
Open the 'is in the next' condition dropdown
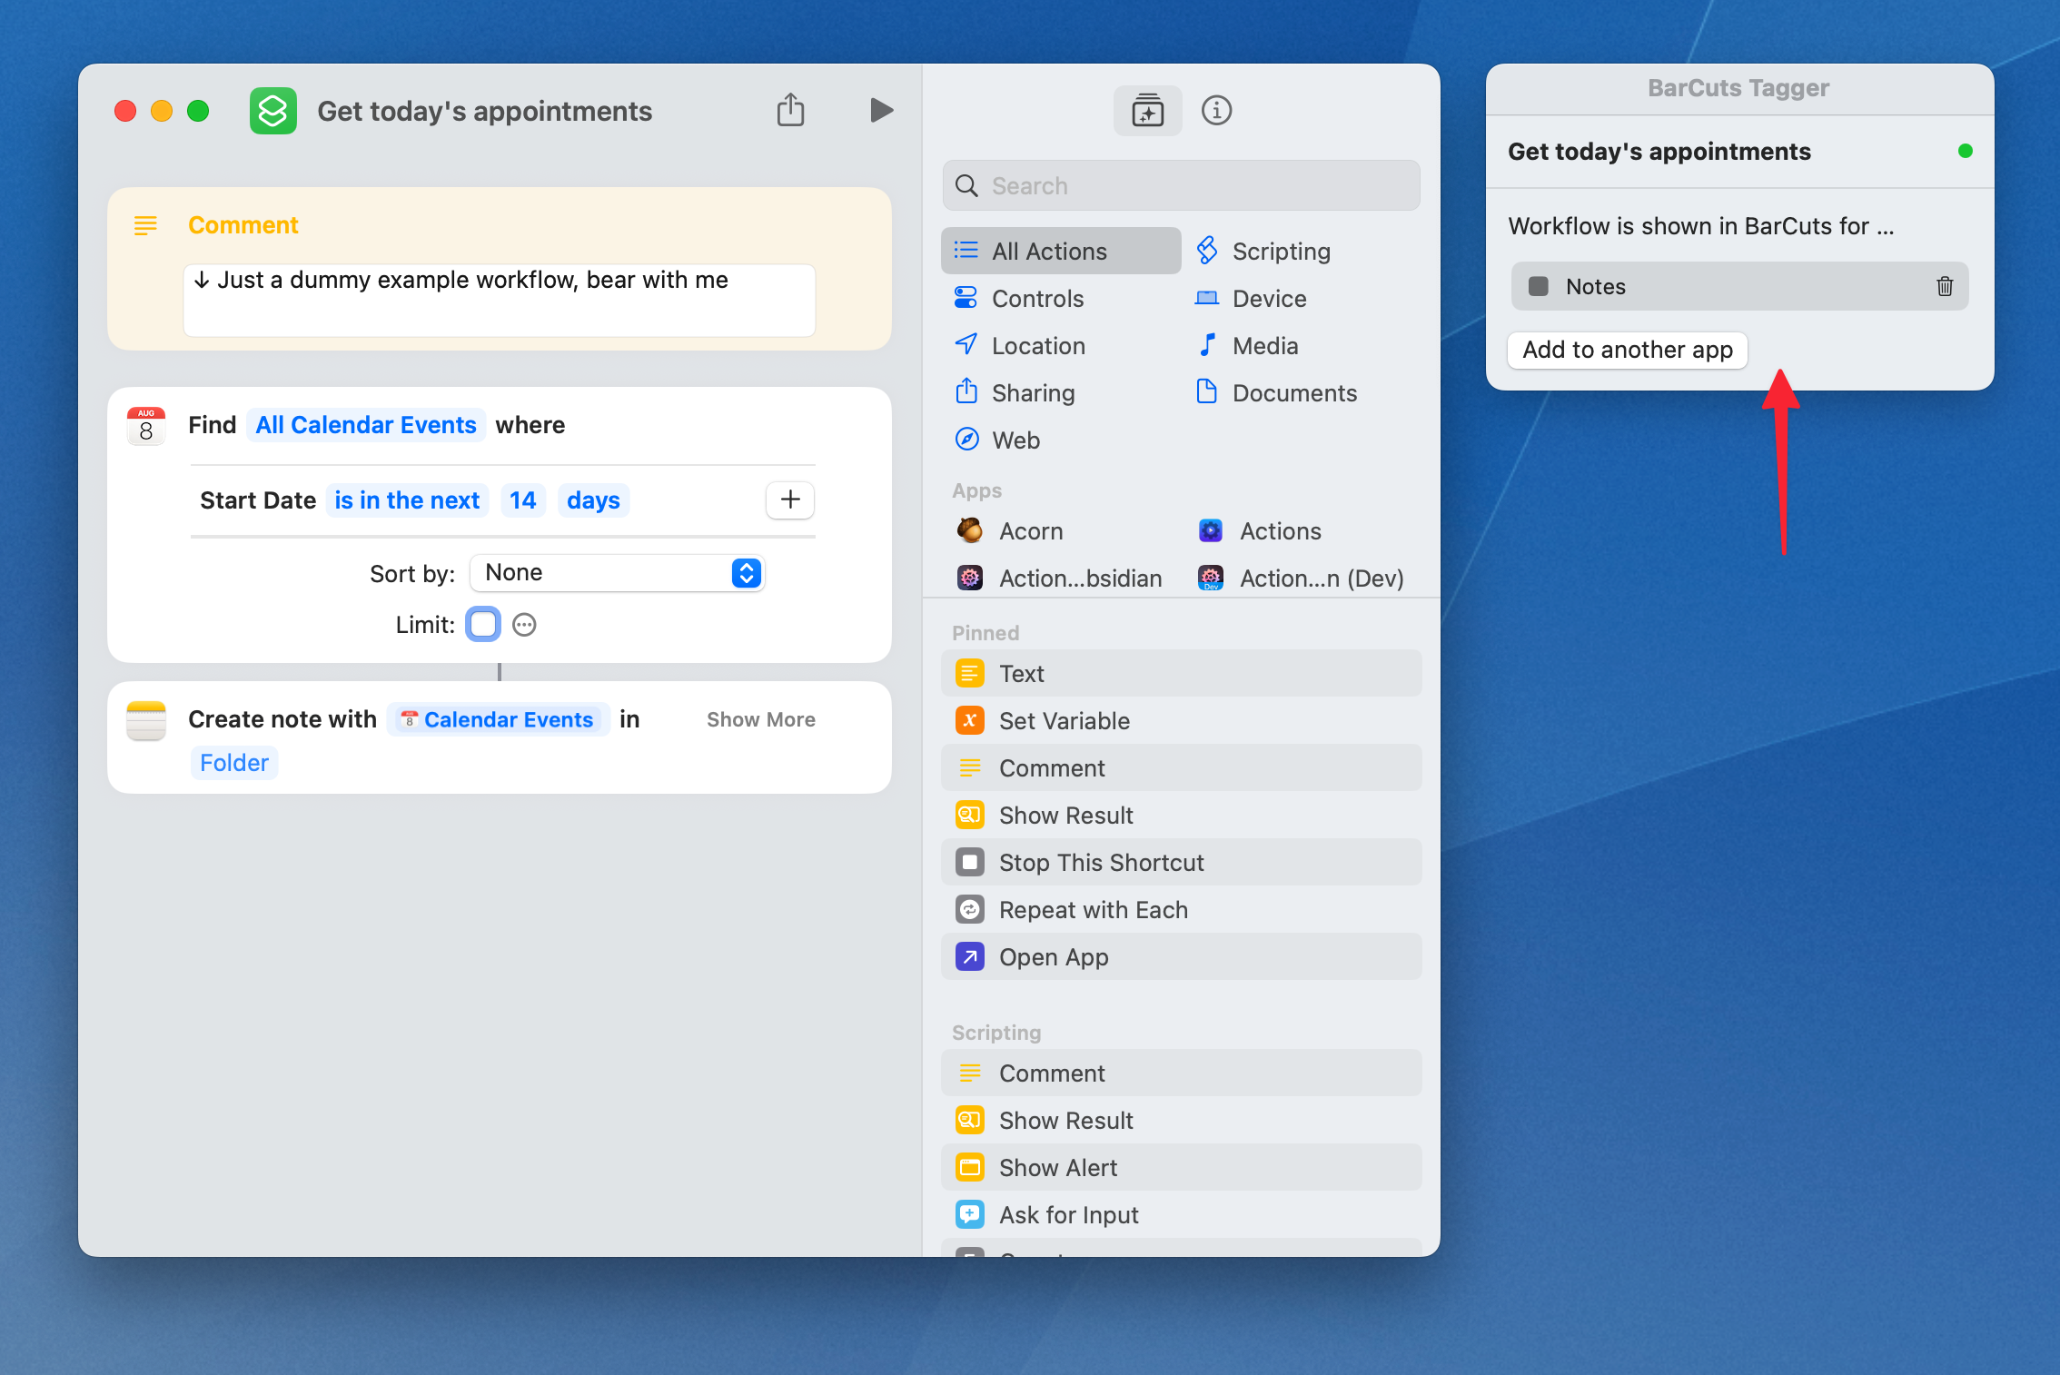coord(407,500)
